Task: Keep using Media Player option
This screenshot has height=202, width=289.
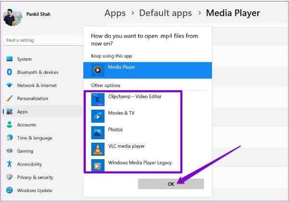Action: [147, 70]
